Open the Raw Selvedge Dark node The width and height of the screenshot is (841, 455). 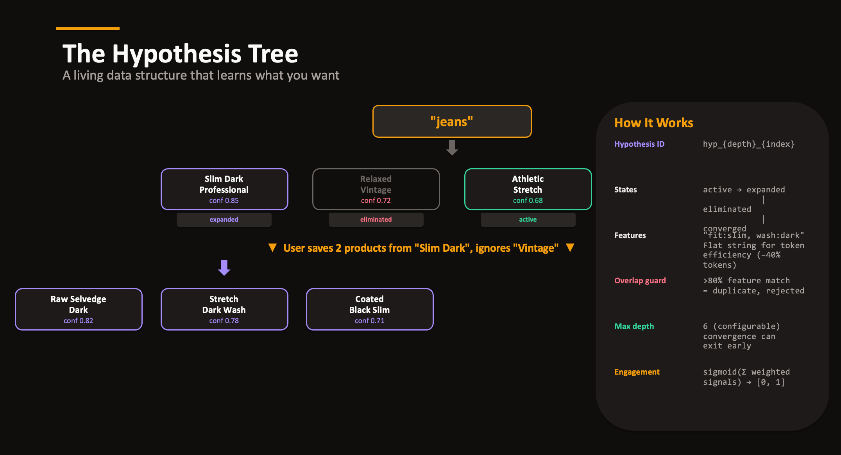click(x=79, y=309)
